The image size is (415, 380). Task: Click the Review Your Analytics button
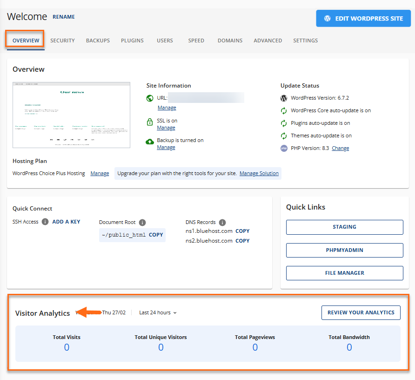pos(361,312)
